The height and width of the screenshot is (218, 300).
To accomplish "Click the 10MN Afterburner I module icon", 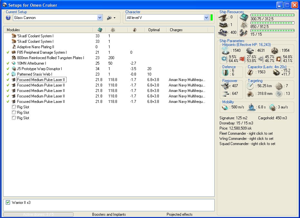I will click(x=14, y=63).
